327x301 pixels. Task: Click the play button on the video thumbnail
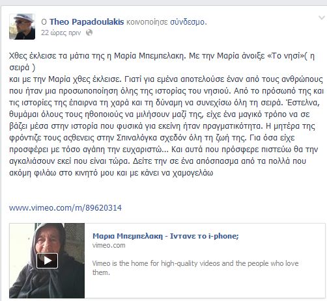tap(47, 261)
